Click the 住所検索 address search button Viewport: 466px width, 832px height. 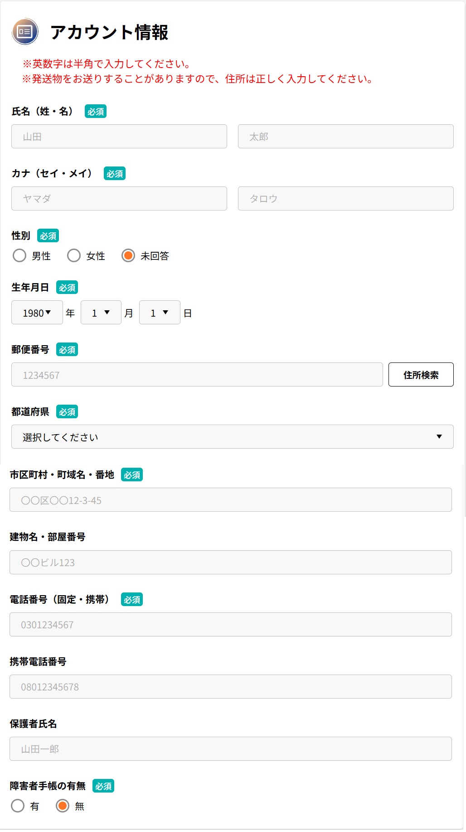click(421, 375)
